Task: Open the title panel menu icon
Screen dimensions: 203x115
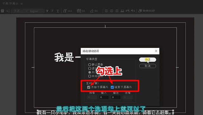Action: 22,4
